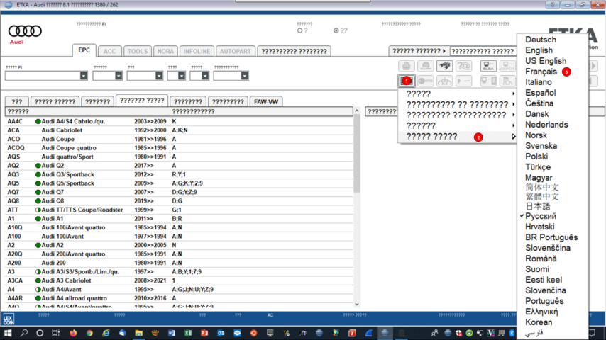Click the green dot beside Audi A1
The width and height of the screenshot is (606, 340).
[x=38, y=219]
